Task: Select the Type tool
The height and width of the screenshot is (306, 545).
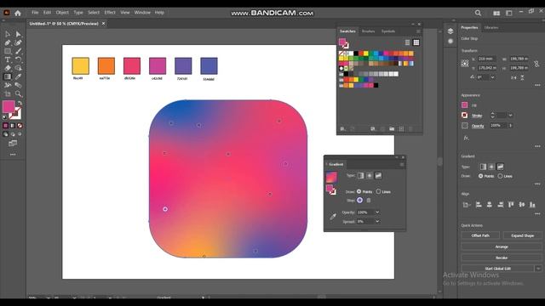Action: click(8, 59)
